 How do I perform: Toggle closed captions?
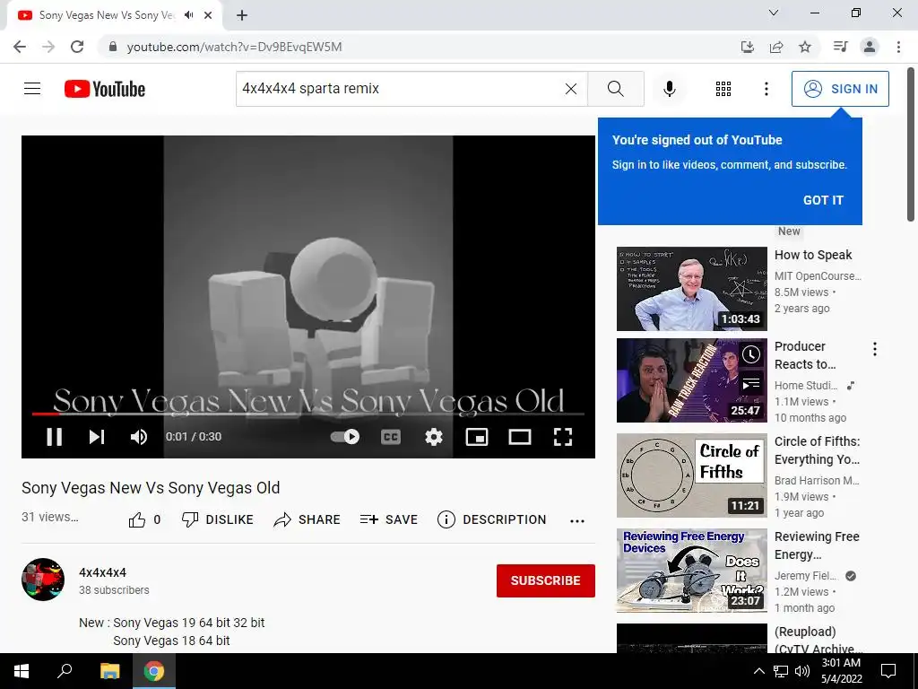pos(391,437)
